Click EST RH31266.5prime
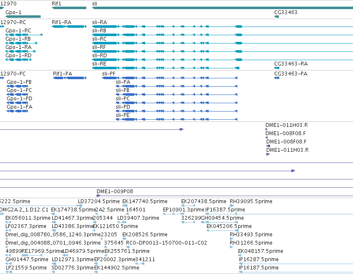353x274 pixels. pos(251,243)
